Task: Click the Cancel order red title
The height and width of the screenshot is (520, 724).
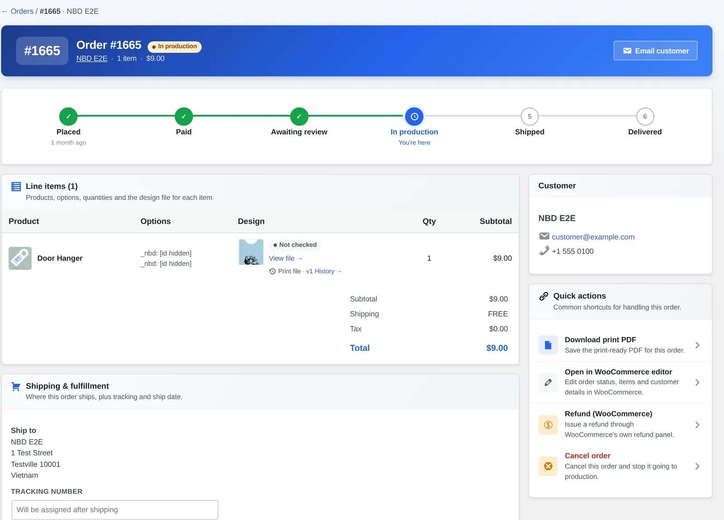Action: (x=587, y=456)
